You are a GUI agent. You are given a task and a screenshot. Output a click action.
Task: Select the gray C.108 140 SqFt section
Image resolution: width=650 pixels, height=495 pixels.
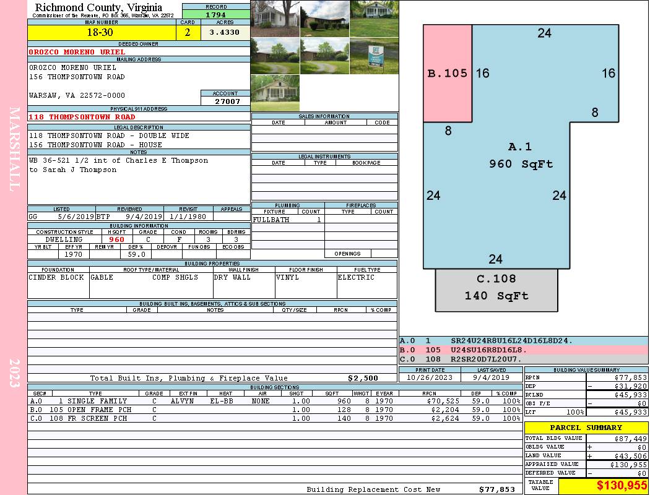point(496,290)
